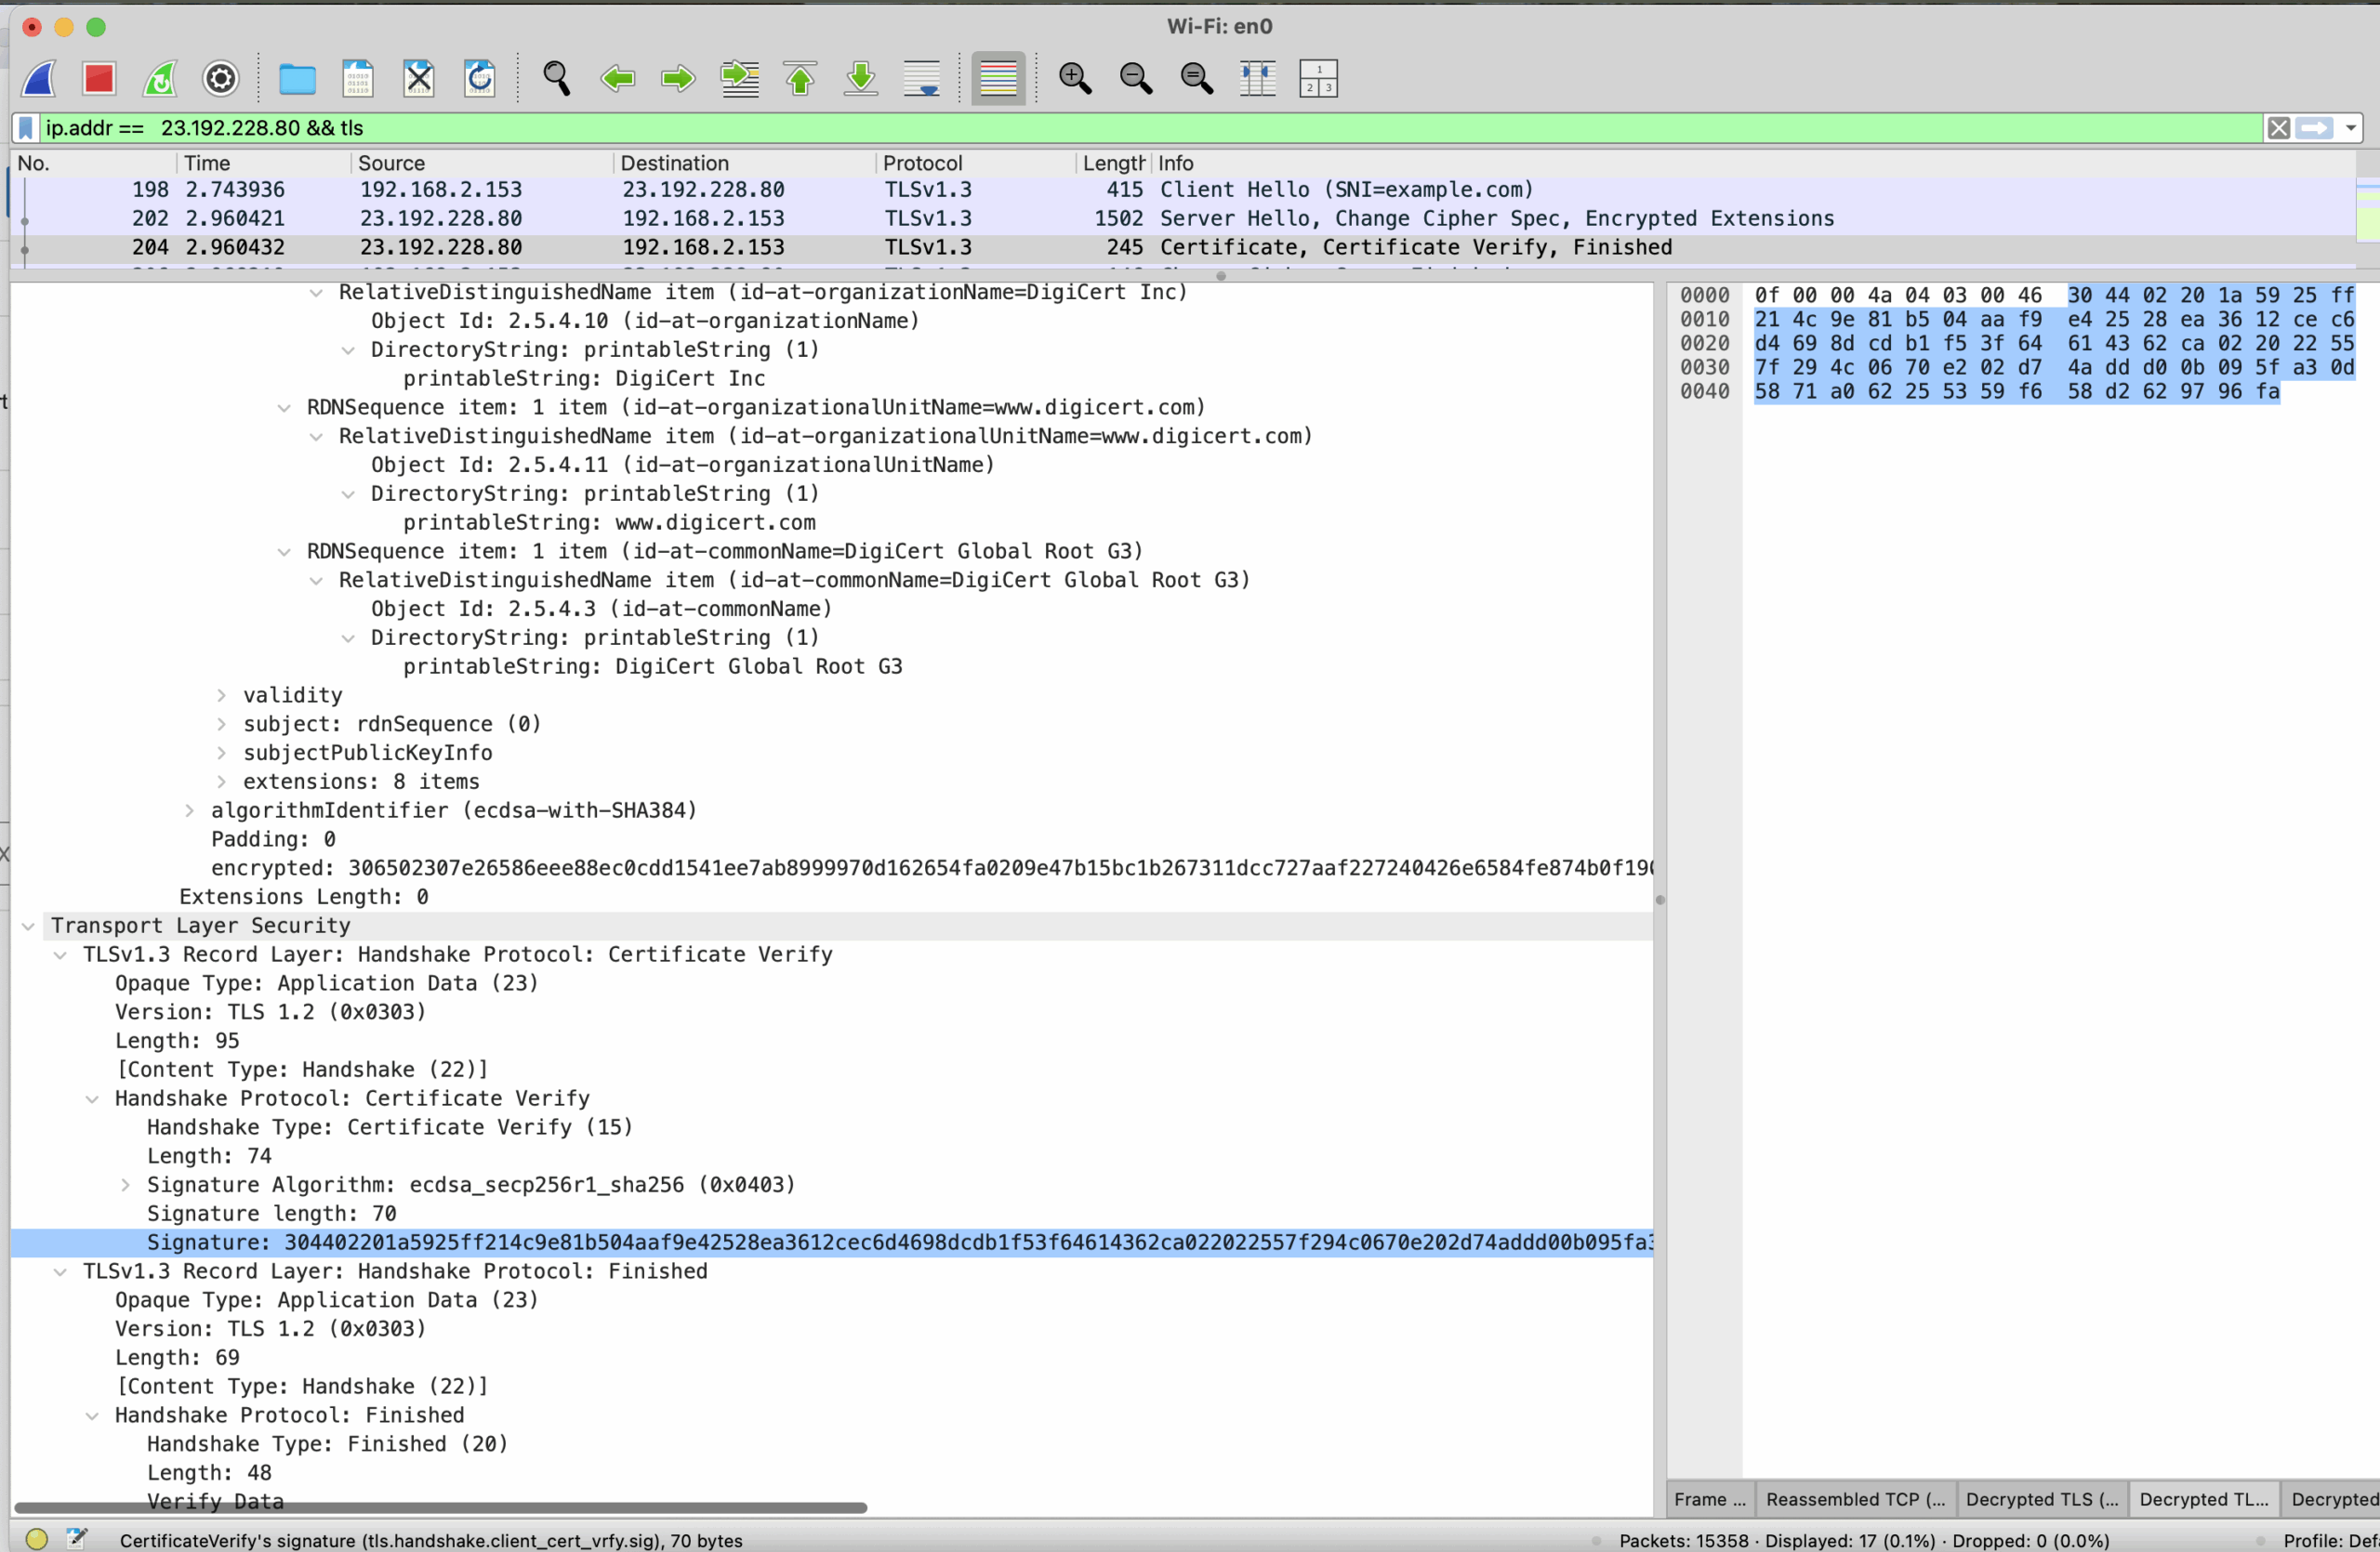
Task: Select packet 198 Client Hello row
Action: (x=1183, y=190)
